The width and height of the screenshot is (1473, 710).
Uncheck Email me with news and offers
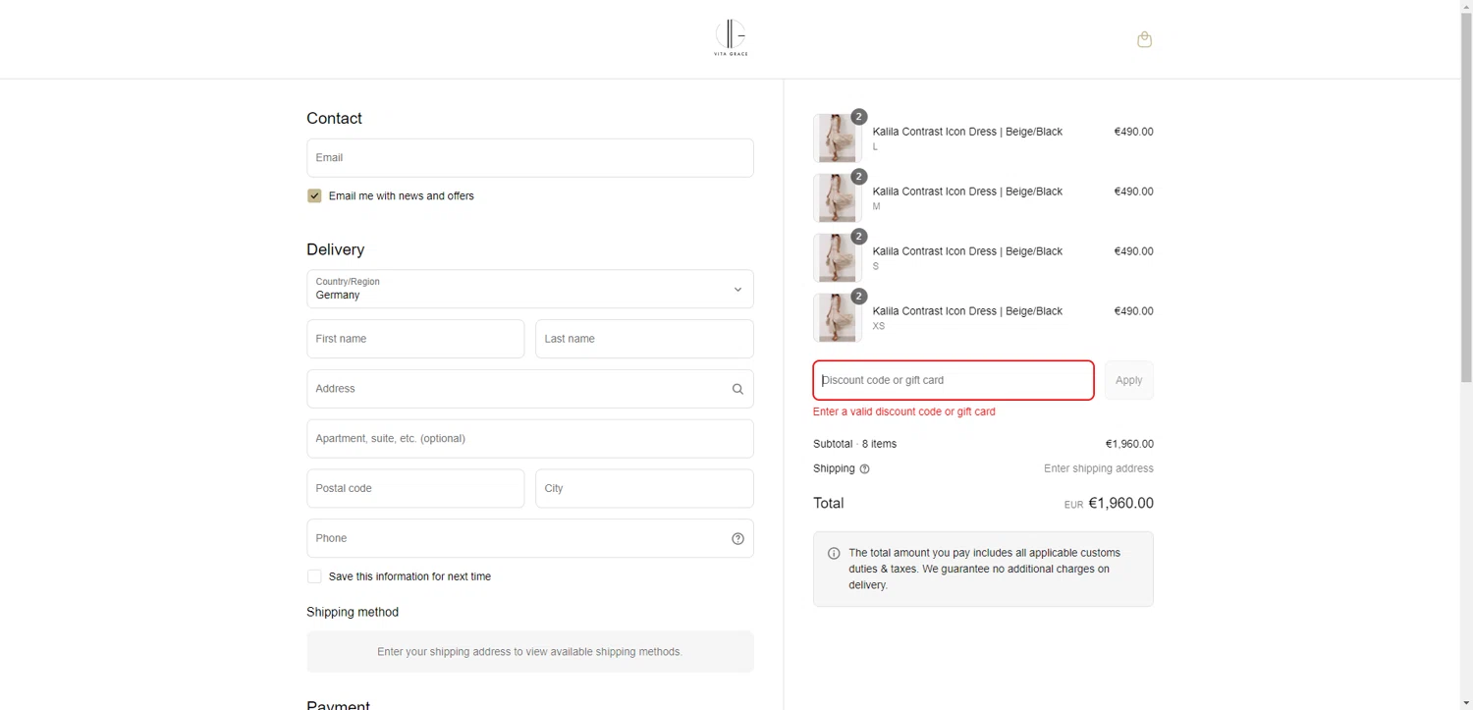(x=314, y=196)
